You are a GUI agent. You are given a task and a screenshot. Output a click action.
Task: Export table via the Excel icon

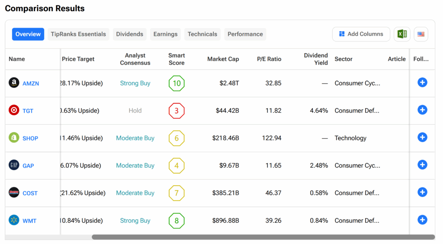point(402,34)
